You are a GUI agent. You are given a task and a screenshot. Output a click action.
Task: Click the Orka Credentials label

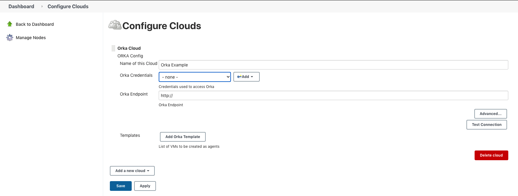tap(136, 75)
